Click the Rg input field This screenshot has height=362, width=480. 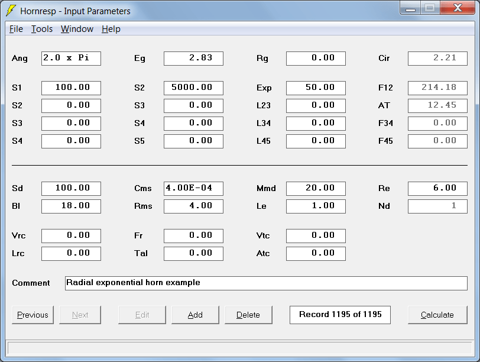click(316, 58)
